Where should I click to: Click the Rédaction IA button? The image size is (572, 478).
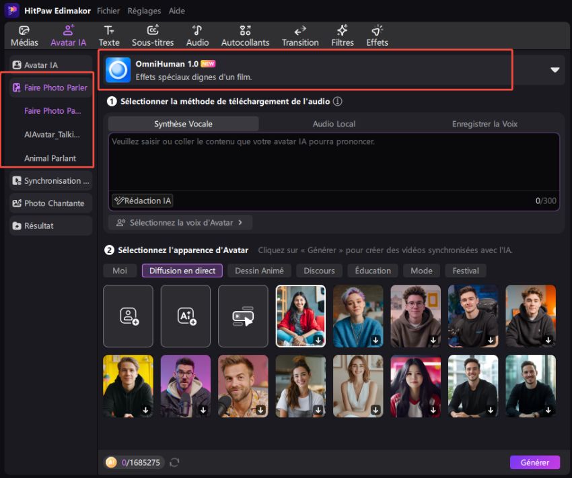[x=143, y=201]
